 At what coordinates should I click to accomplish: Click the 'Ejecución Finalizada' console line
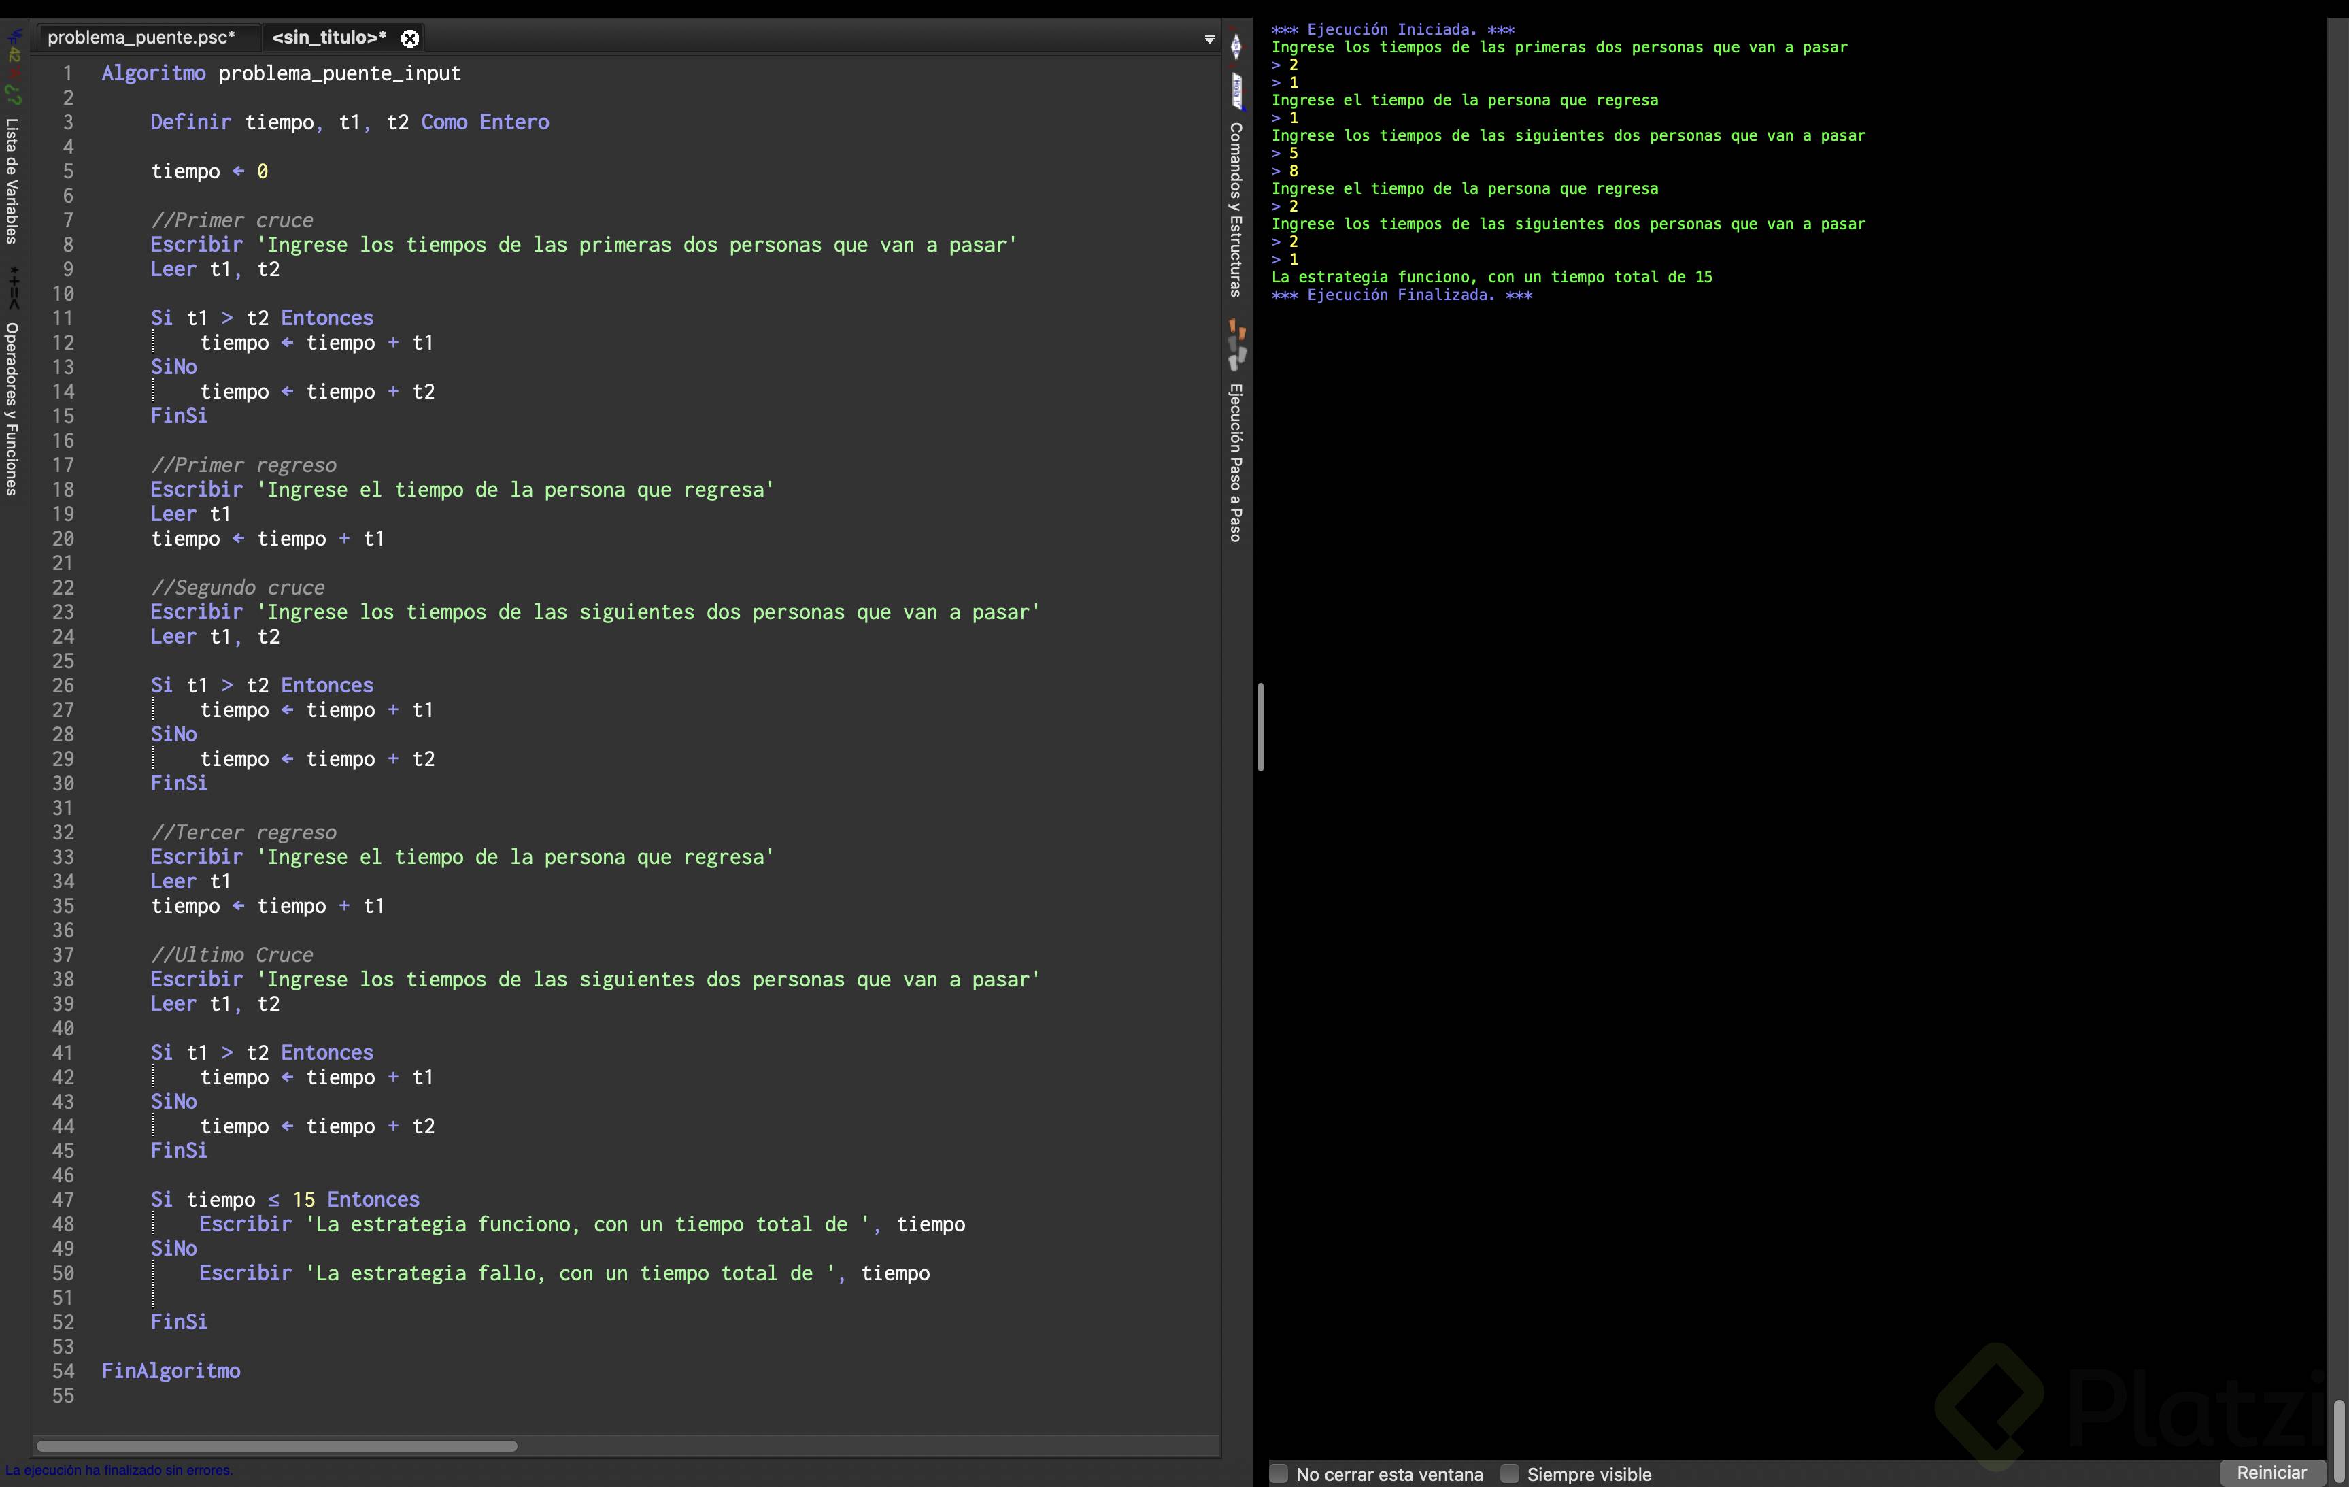click(x=1402, y=295)
